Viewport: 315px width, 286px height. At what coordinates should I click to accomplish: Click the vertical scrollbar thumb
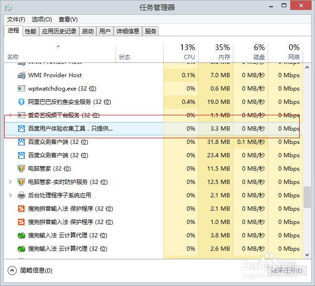(x=307, y=197)
